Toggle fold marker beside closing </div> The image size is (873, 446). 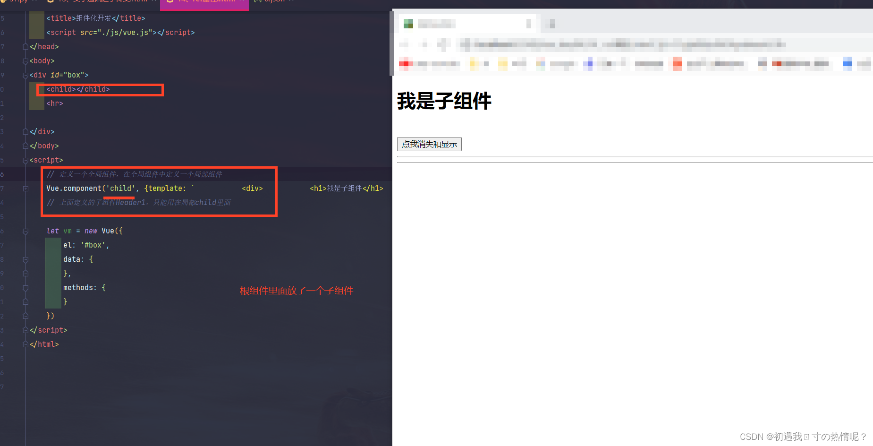point(25,131)
